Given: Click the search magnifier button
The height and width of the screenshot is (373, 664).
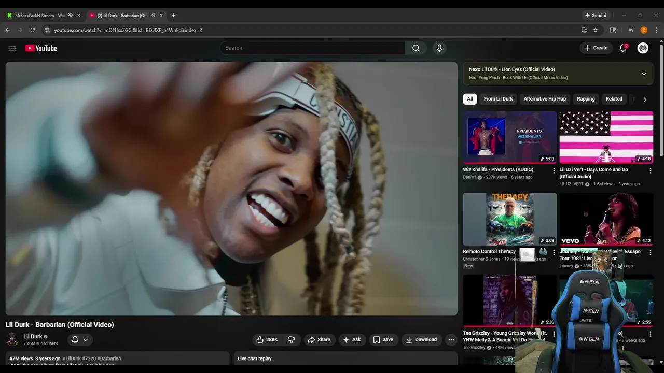Looking at the screenshot, I should (x=416, y=48).
